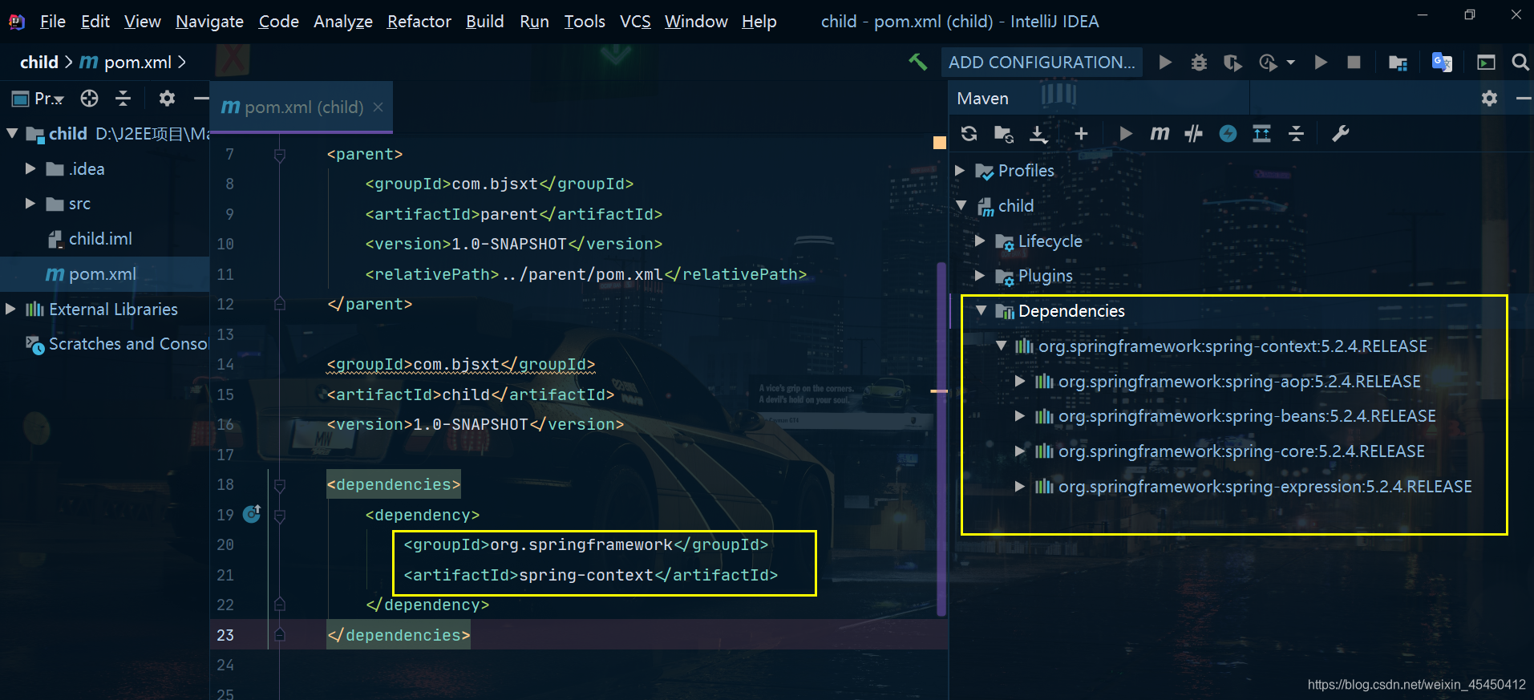Image resolution: width=1534 pixels, height=700 pixels.
Task: Open the VCS menu
Action: [635, 21]
